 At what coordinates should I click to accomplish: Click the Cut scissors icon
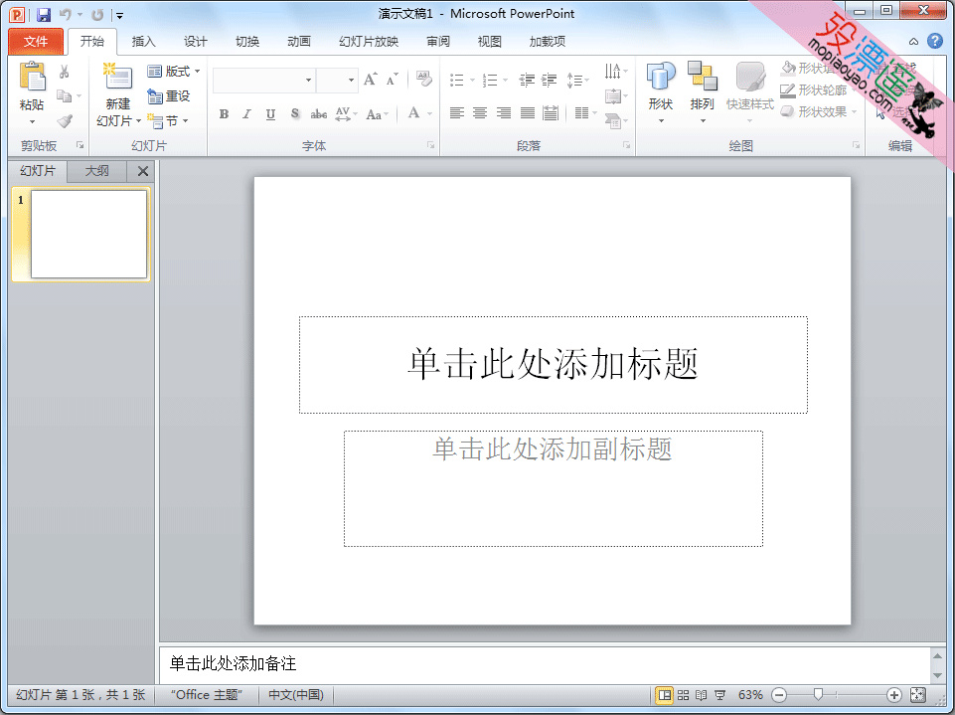pyautogui.click(x=64, y=72)
